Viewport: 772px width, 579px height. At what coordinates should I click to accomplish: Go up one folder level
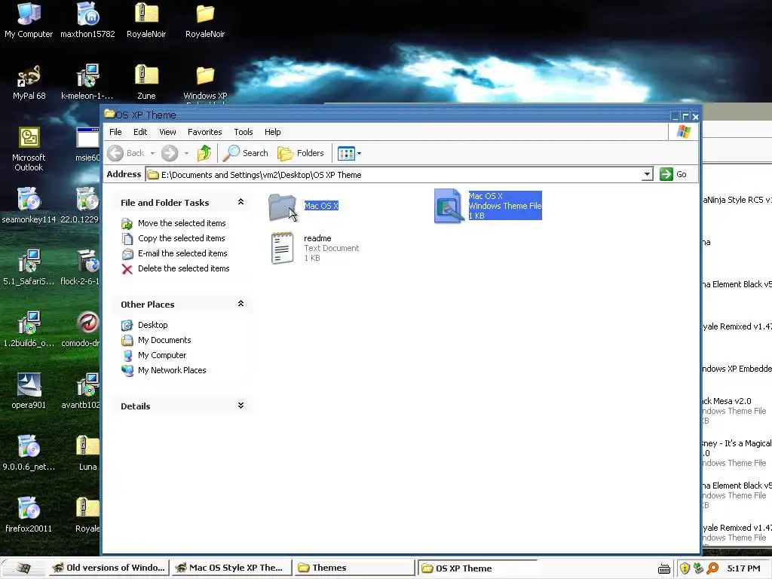click(204, 153)
